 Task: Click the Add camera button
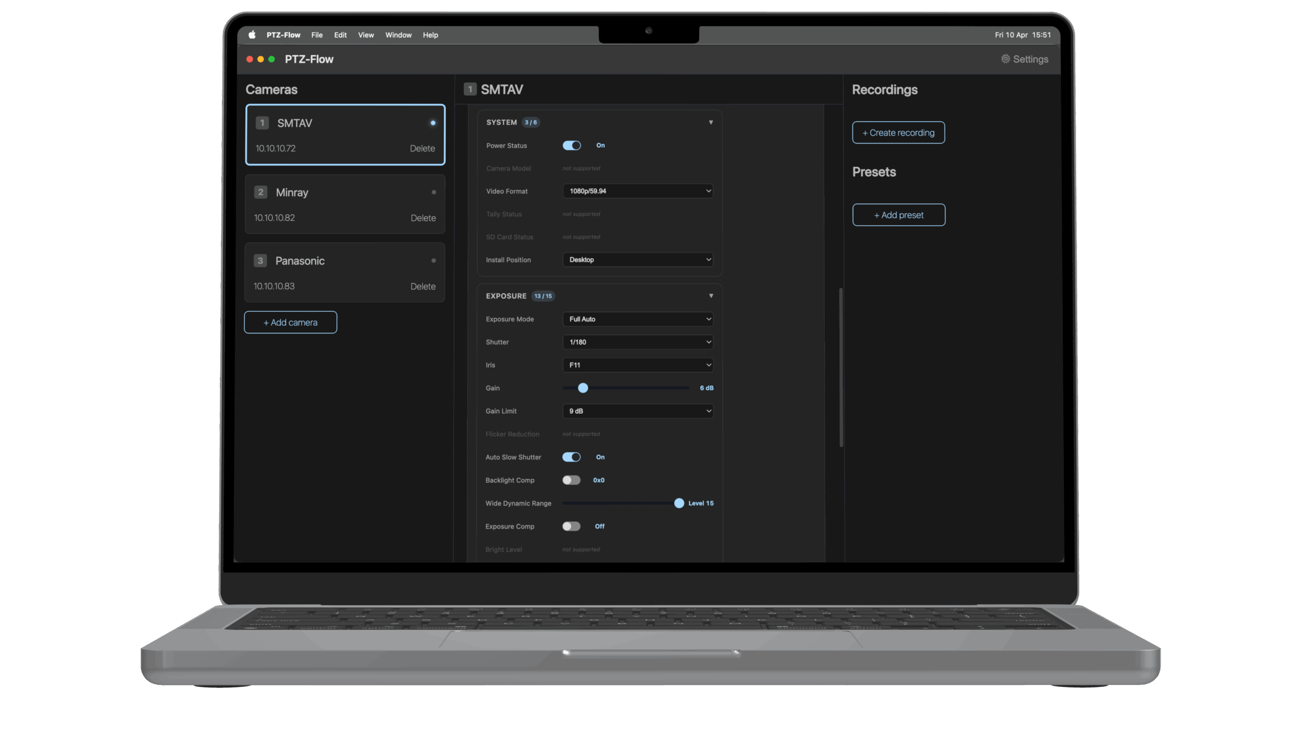[x=290, y=322]
